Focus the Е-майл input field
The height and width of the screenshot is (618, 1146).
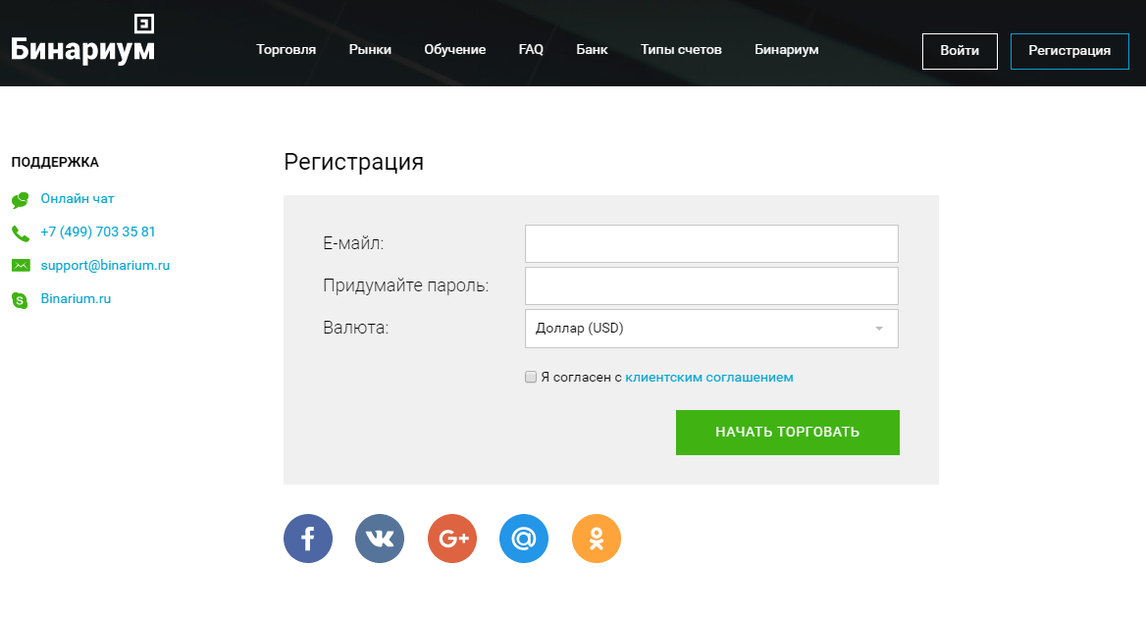coord(711,244)
